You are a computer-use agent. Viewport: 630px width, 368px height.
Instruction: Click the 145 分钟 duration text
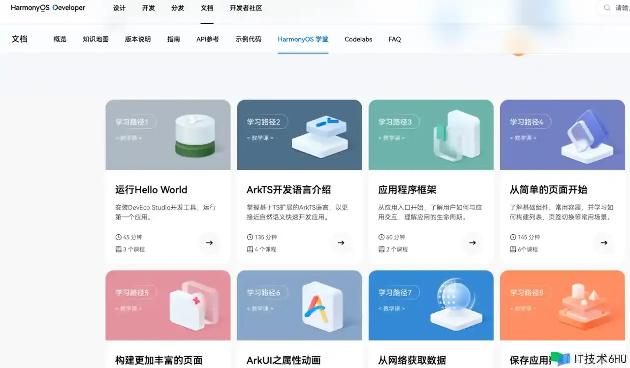coord(529,237)
